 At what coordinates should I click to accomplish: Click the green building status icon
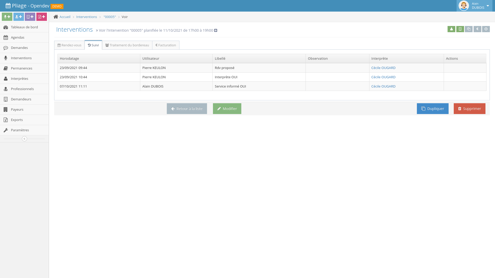coord(460,29)
